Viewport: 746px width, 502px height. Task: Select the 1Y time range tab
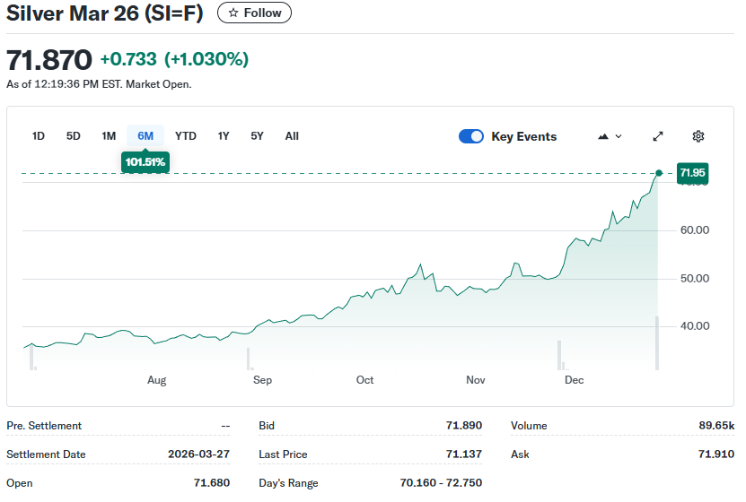(224, 136)
